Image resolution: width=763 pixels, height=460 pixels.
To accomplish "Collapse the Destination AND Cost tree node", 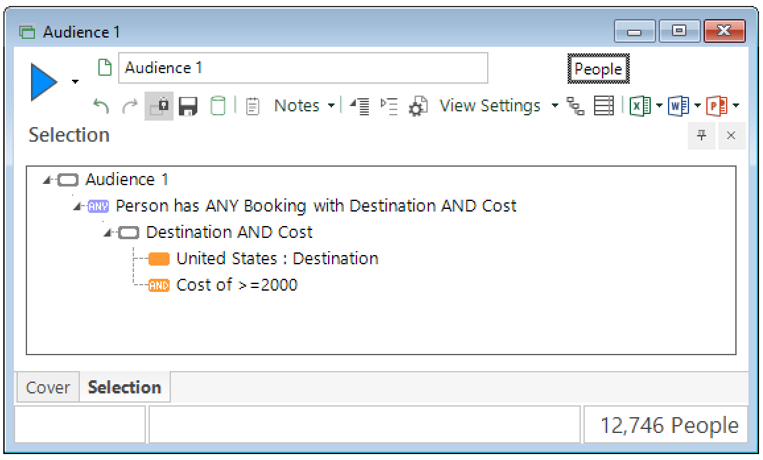I will tap(108, 233).
